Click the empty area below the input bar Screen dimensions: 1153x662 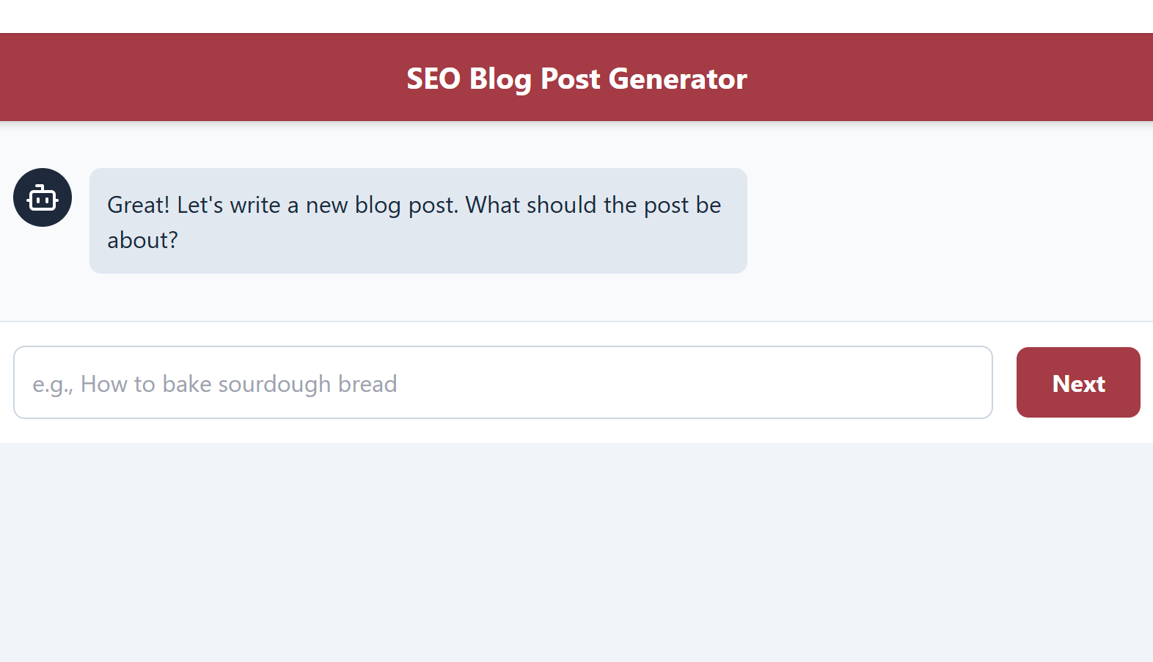pos(576,550)
